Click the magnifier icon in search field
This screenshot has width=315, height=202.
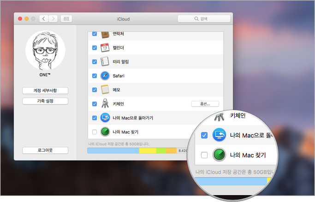196,19
